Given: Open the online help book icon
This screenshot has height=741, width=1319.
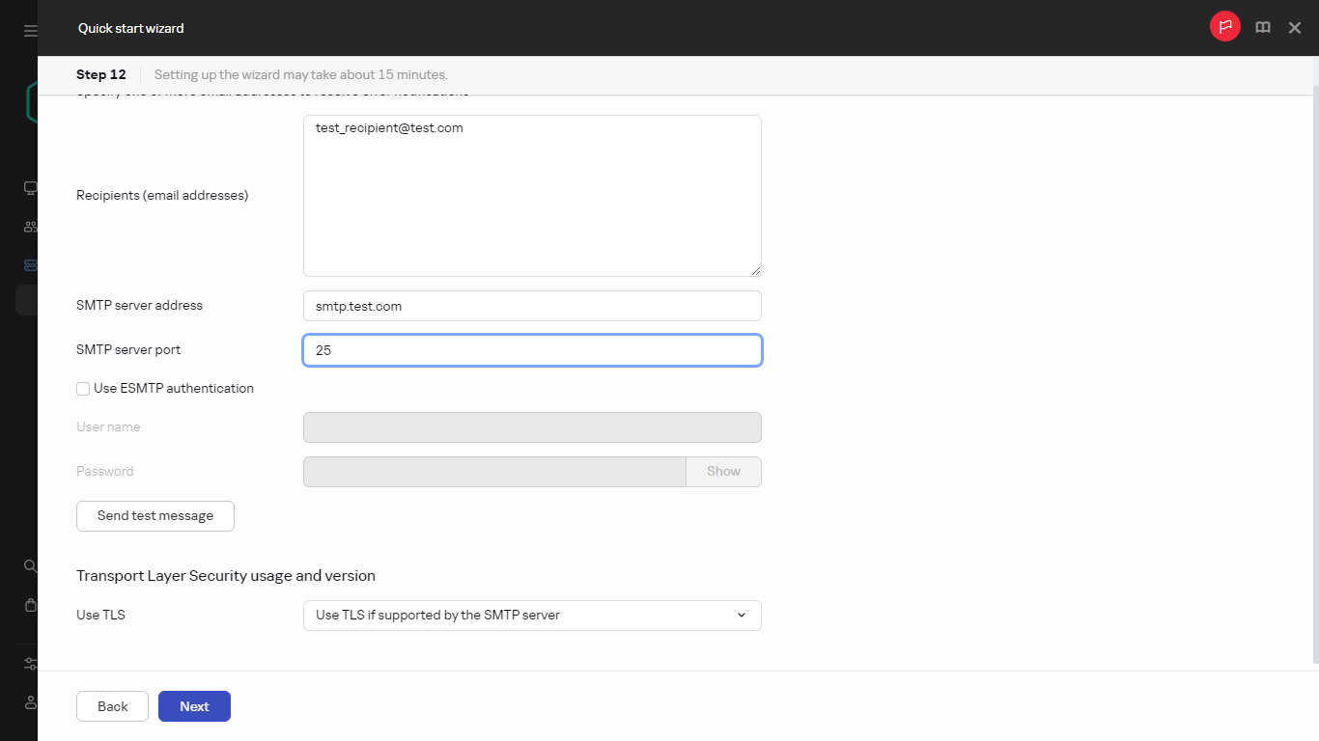Looking at the screenshot, I should coord(1262,27).
